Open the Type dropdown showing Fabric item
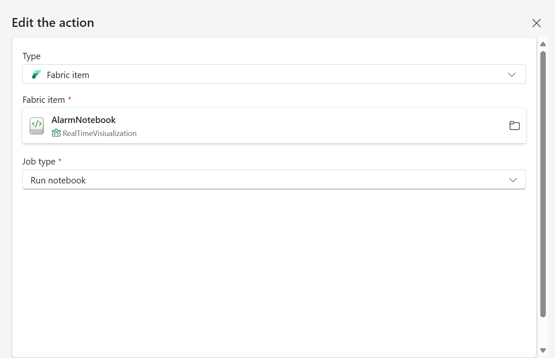 tap(274, 74)
